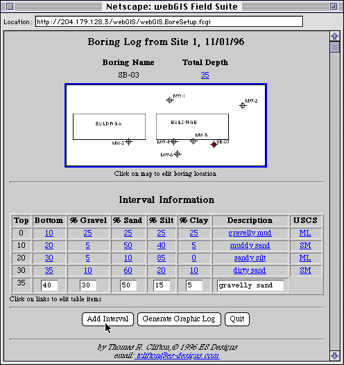Click the MW-5 well marker on map
The width and height of the screenshot is (344, 365).
[x=193, y=141]
